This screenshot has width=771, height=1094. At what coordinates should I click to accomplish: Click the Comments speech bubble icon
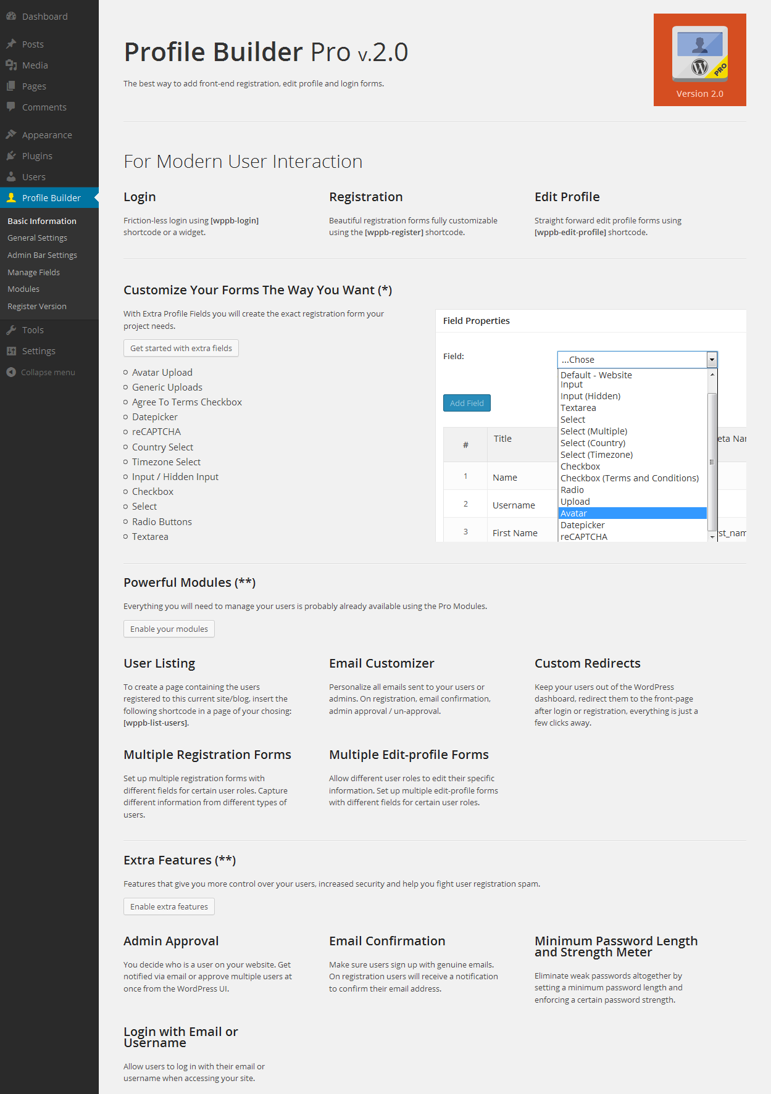pyautogui.click(x=11, y=107)
